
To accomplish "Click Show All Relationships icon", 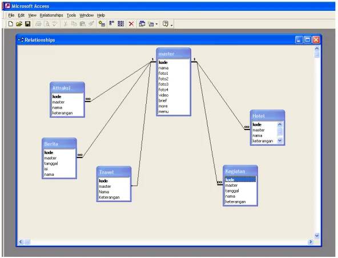I will (x=120, y=24).
